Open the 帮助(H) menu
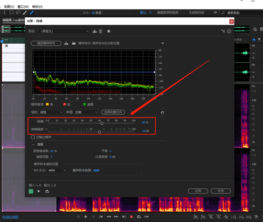The image size is (263, 222). pos(37,7)
